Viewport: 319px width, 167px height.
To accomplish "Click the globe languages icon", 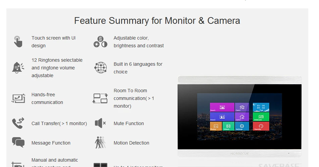I will click(101, 67).
